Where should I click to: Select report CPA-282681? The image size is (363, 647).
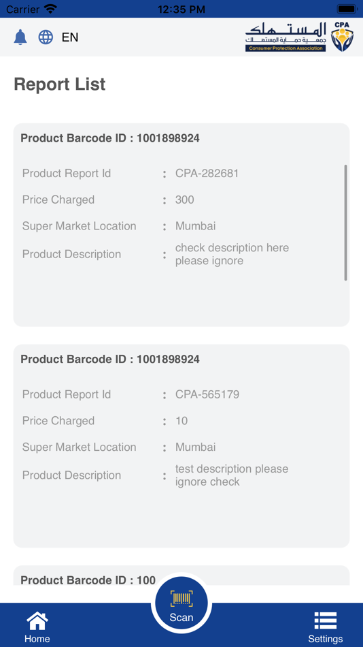click(207, 173)
